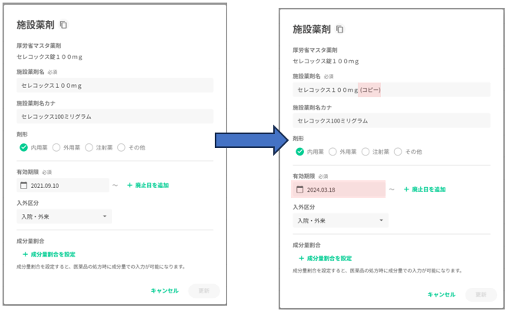This screenshot has width=506, height=310.
Task: Select 注射薬 radio in right dialog
Action: pyautogui.click(x=365, y=152)
